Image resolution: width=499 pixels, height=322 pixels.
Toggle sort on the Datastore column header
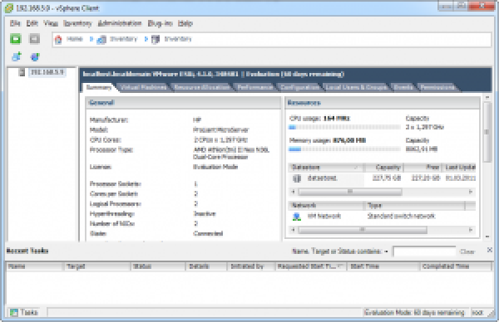pyautogui.click(x=326, y=167)
